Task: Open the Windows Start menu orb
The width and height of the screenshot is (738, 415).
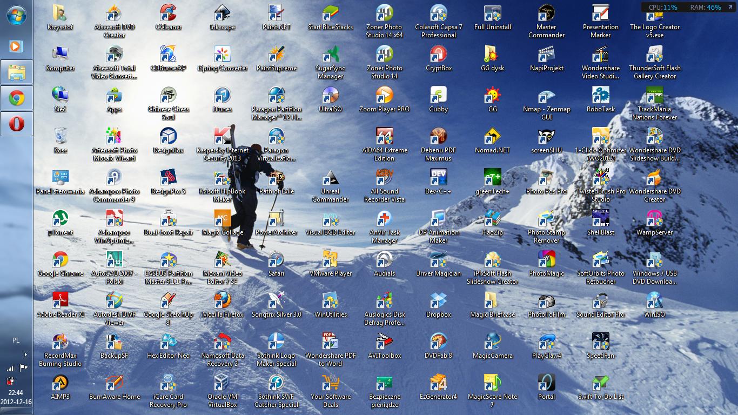Action: click(x=16, y=15)
